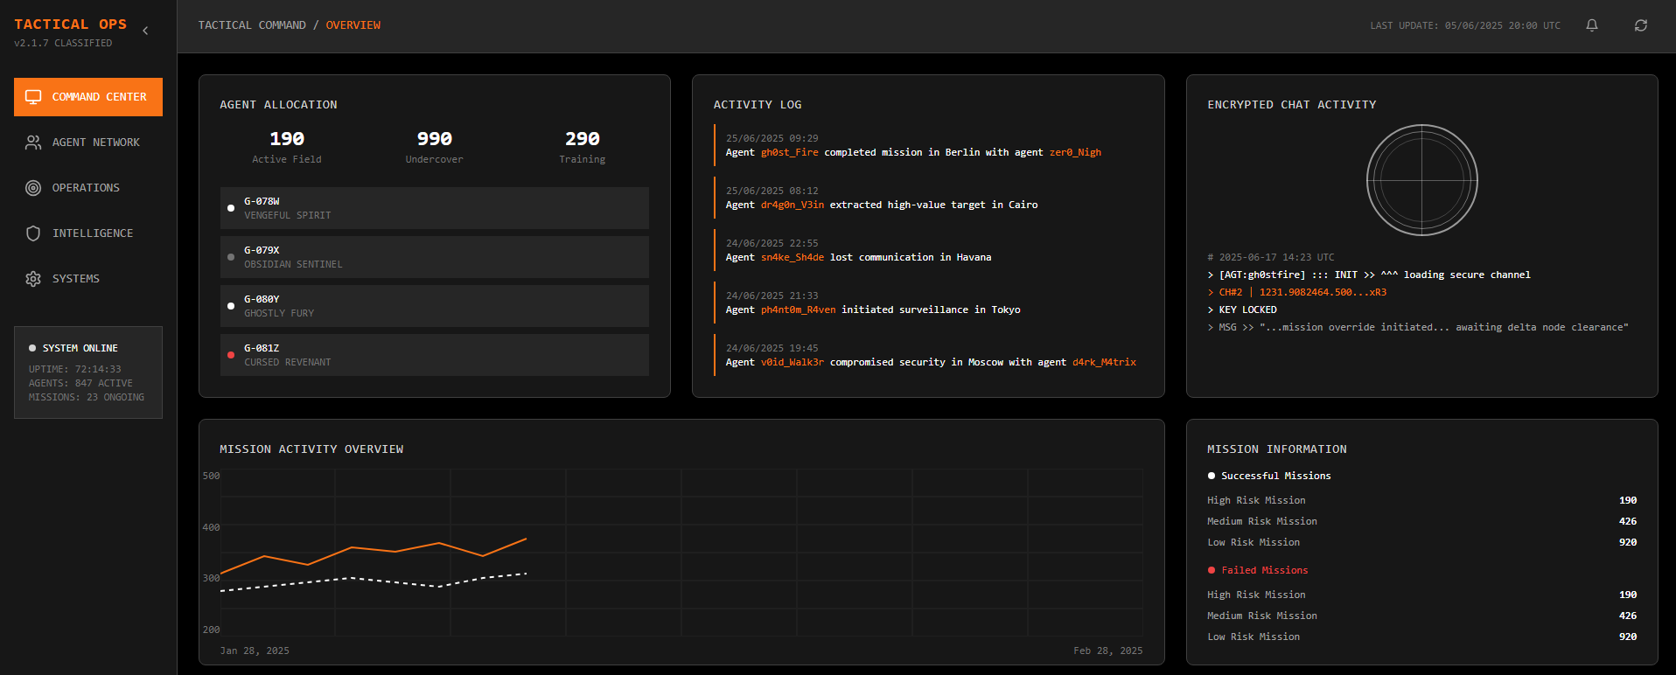Click the Operations target icon

[33, 188]
